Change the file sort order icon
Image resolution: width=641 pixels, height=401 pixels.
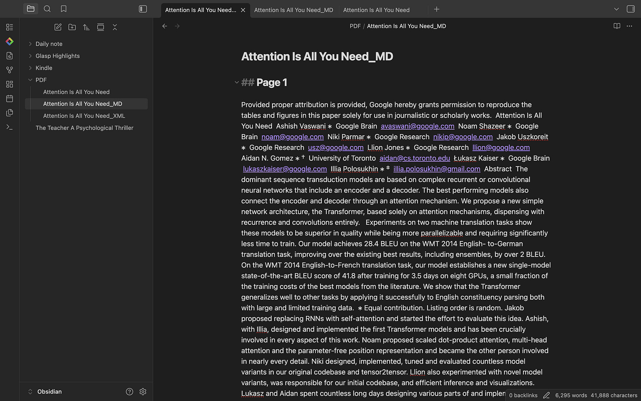click(86, 27)
